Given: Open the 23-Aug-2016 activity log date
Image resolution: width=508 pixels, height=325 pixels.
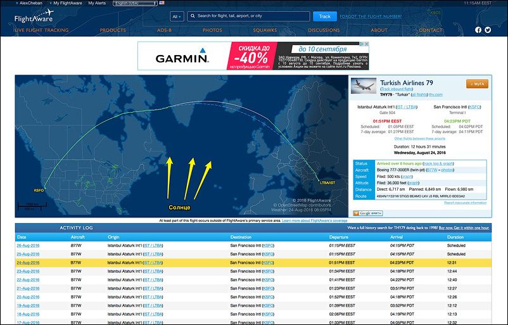Looking at the screenshot, I should 28,271.
